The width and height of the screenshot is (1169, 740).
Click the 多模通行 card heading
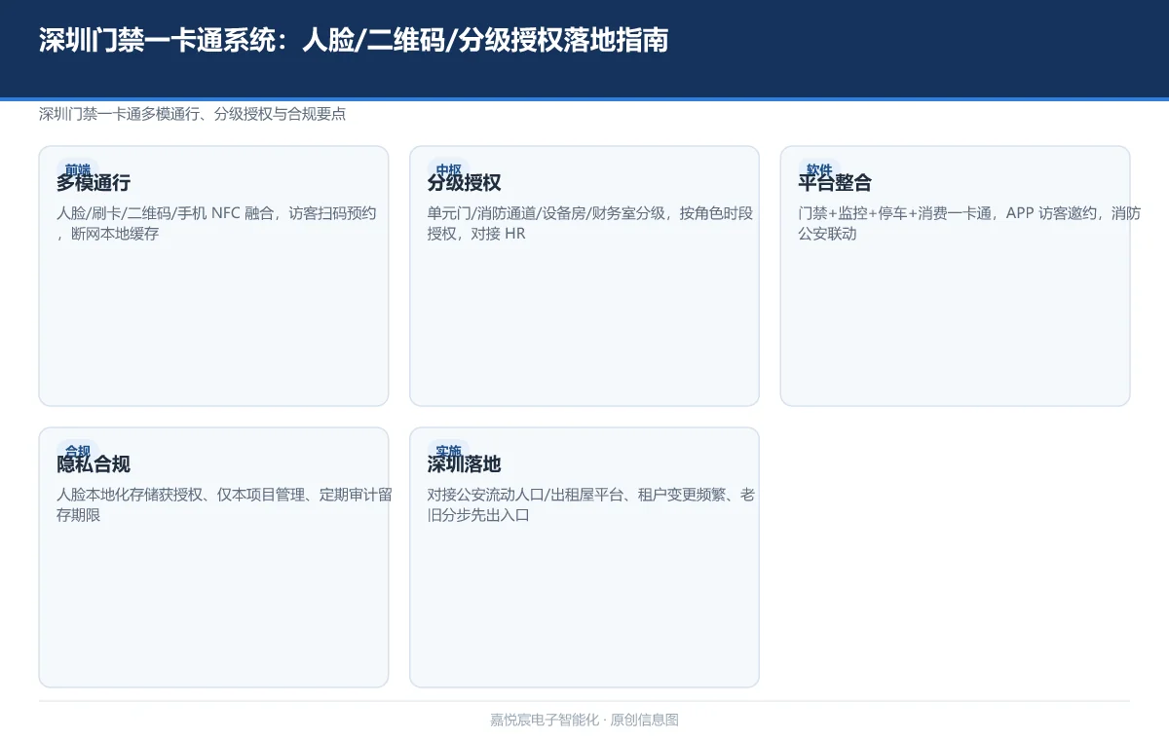pos(94,183)
